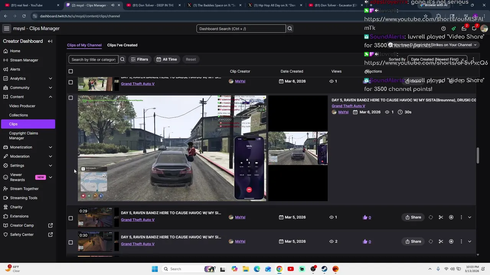Open Grand Theft Auto V link on 0:29 clip
Viewport: 490px width, 275px height.
coord(138,220)
